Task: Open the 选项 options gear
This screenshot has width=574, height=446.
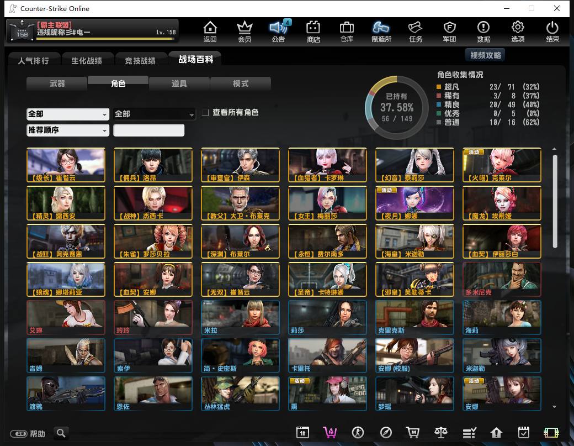Action: (x=518, y=32)
